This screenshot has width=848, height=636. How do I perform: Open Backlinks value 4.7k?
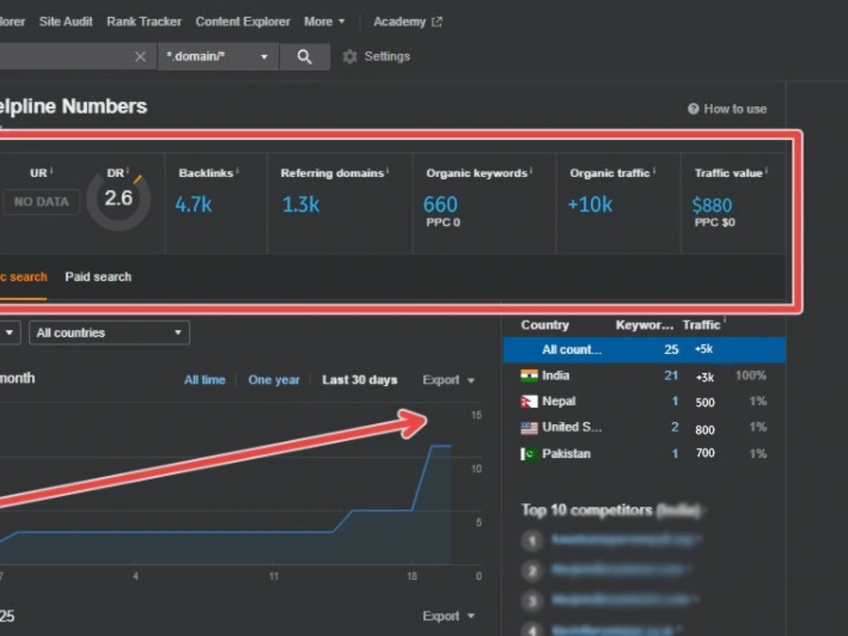pos(193,205)
